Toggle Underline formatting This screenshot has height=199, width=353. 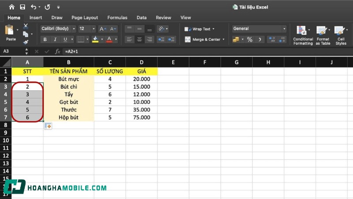[x=65, y=39]
